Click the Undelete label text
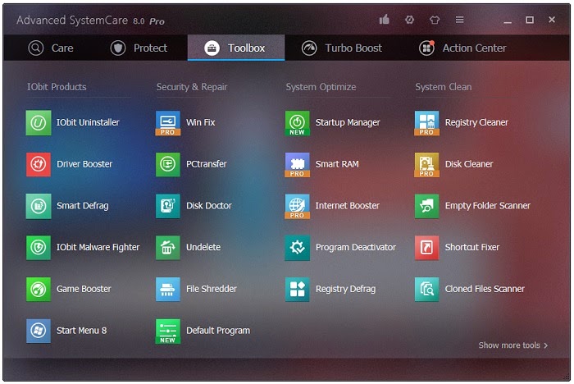Image resolution: width=574 pixels, height=384 pixels. tap(203, 247)
